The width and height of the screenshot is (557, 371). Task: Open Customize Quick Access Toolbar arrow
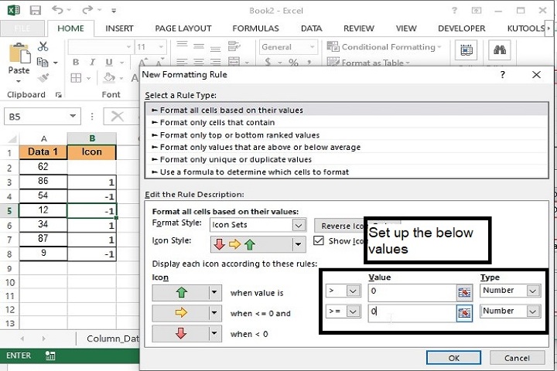(x=114, y=11)
